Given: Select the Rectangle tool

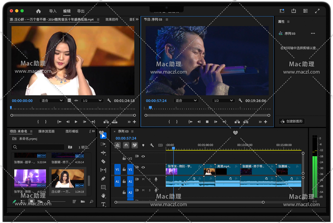Looking at the screenshot, I should click(x=103, y=187).
